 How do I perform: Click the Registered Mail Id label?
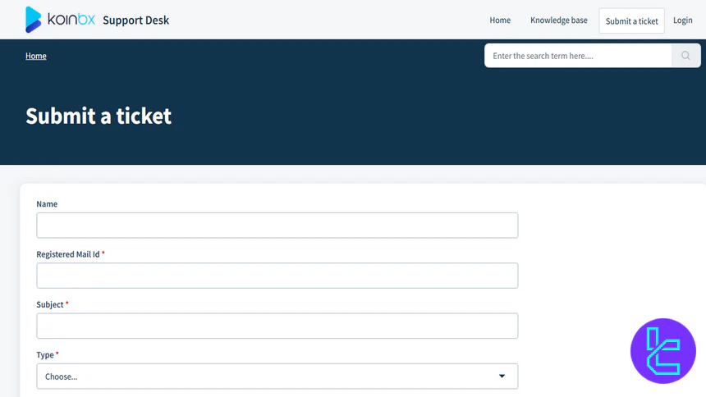click(x=68, y=254)
